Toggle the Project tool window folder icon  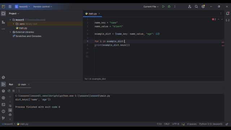[x=3, y=14]
